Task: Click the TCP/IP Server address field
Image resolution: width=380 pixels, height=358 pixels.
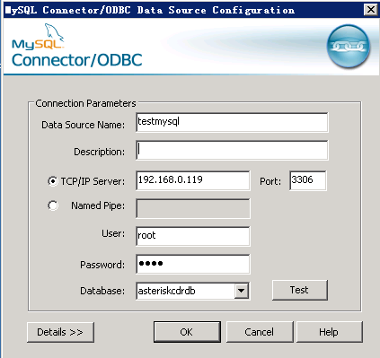Action: point(193,180)
